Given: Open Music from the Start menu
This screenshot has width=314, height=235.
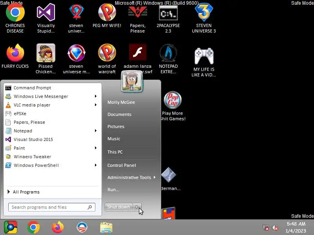Looking at the screenshot, I should 114,139.
